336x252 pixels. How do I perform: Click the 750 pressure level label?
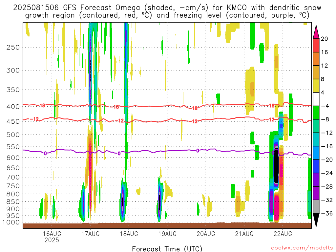pyautogui.click(x=13, y=186)
